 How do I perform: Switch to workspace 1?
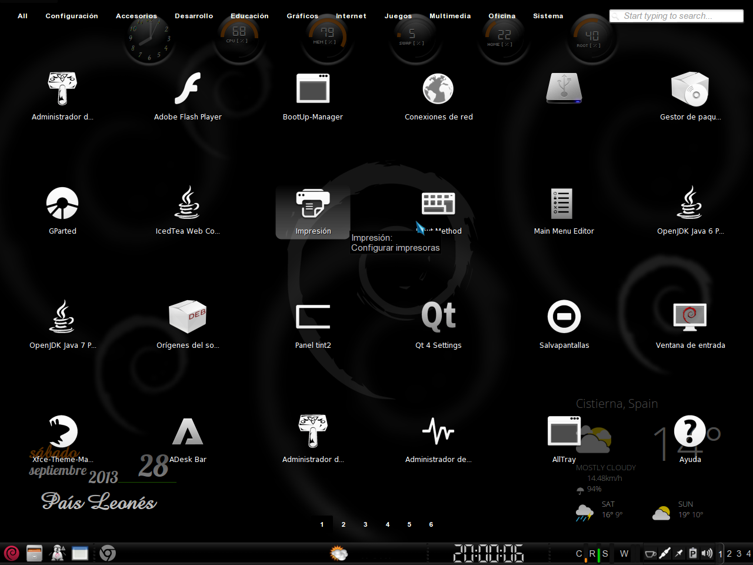point(721,554)
